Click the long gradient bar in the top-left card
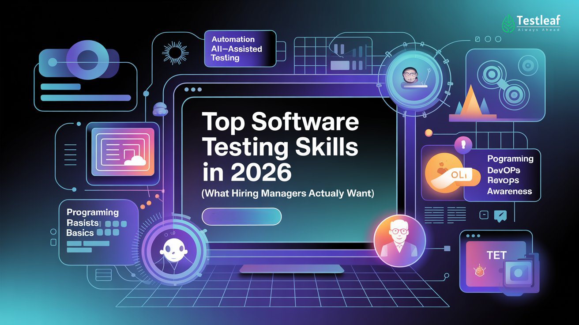This screenshot has width=579, height=325. (86, 98)
